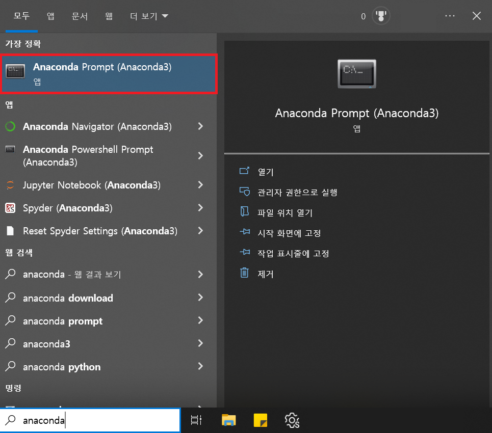Open the Microsoft Rewards trophy icon

[380, 16]
